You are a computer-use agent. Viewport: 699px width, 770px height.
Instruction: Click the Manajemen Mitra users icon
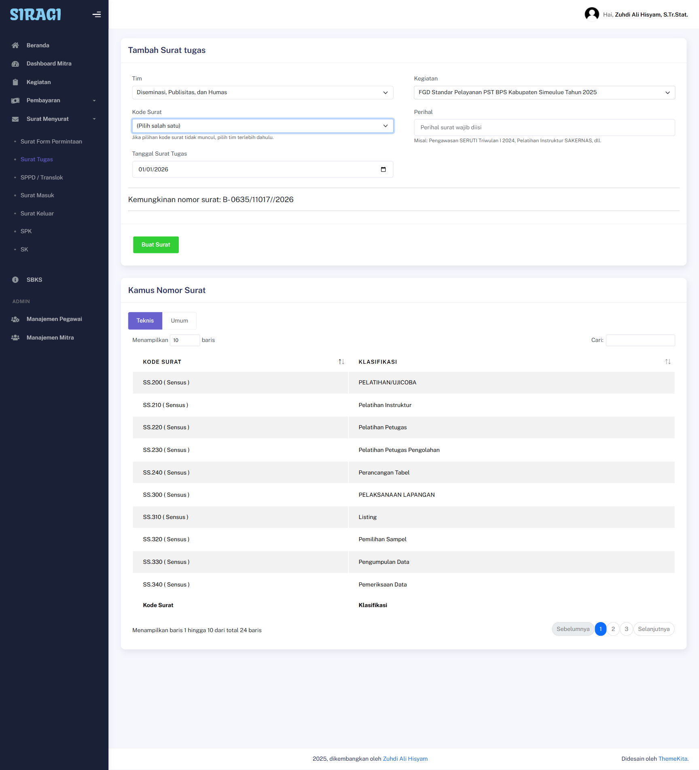tap(15, 338)
